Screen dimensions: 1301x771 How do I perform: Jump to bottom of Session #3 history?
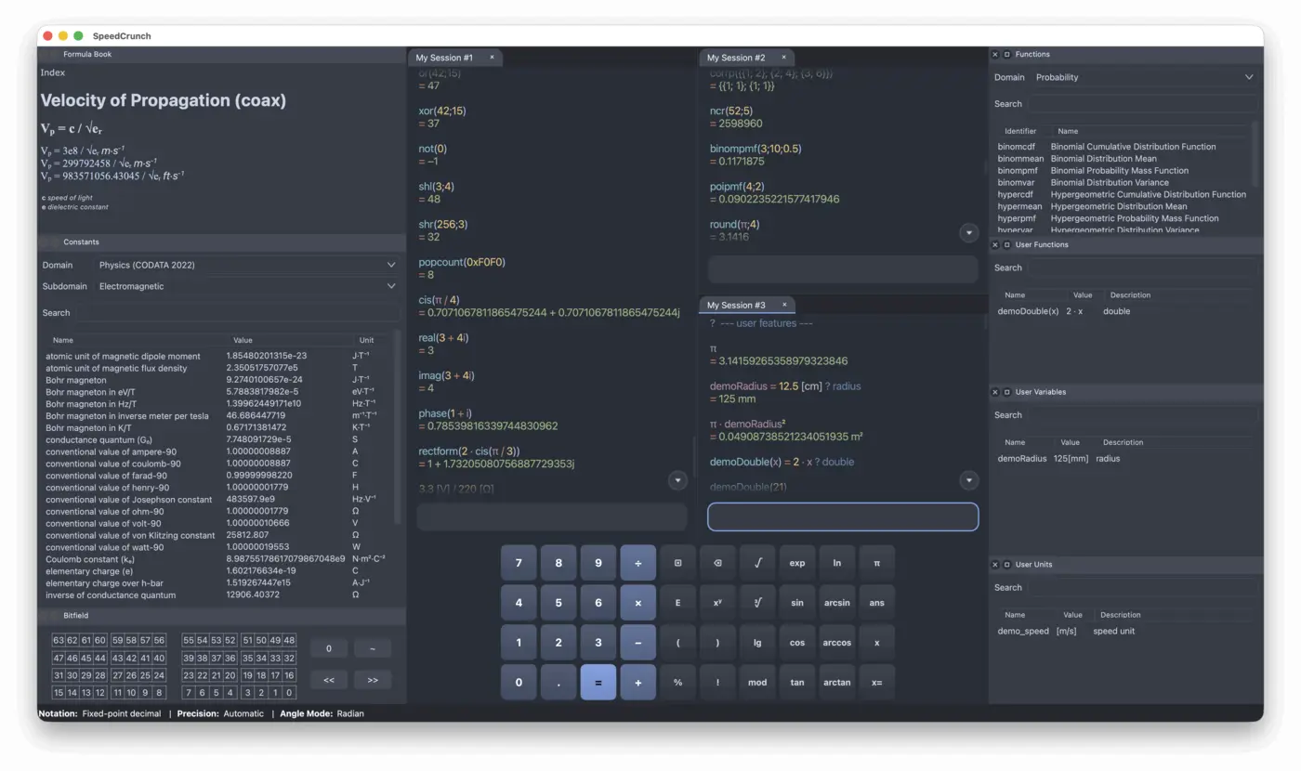coord(968,480)
